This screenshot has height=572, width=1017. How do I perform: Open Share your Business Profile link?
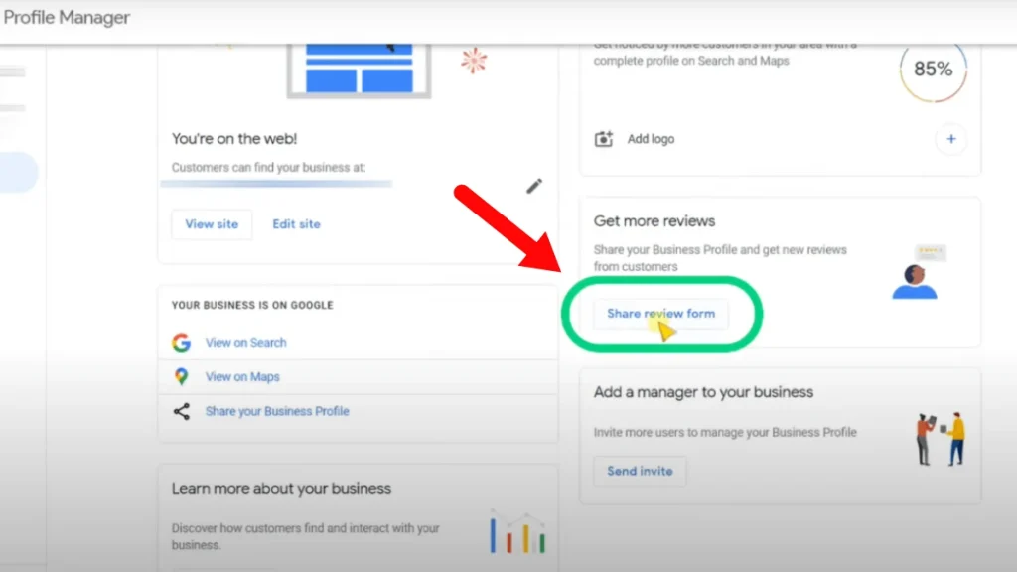click(x=277, y=411)
